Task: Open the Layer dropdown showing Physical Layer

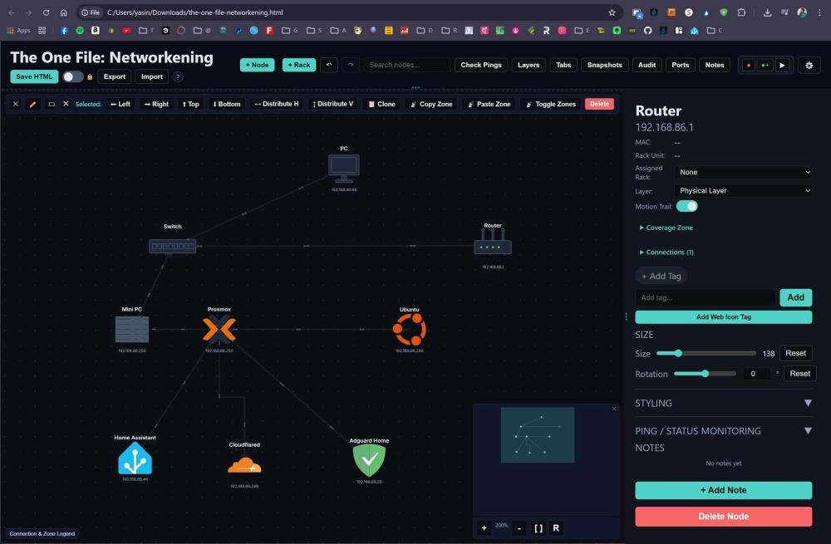Action: [x=744, y=190]
